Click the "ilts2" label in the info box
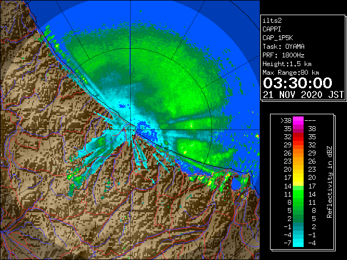 tap(272, 21)
